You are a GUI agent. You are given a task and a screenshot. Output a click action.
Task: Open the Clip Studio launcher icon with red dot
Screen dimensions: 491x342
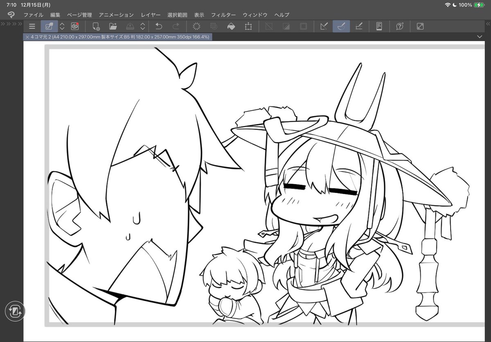(74, 27)
